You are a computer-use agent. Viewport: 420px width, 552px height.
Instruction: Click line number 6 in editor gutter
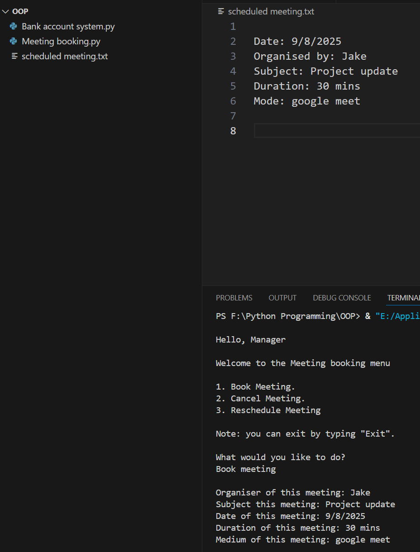coord(233,101)
